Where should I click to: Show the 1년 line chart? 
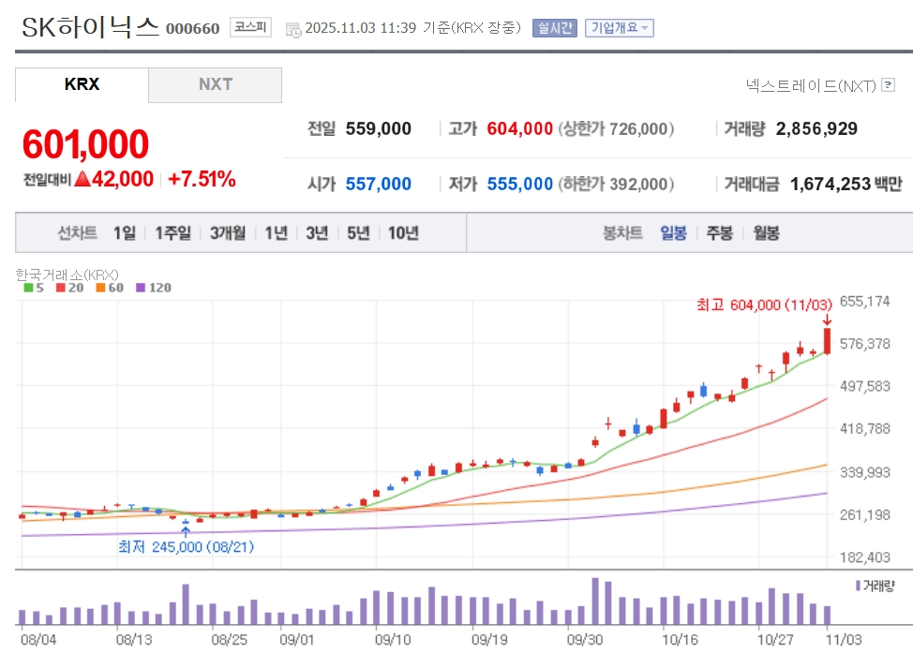click(276, 233)
